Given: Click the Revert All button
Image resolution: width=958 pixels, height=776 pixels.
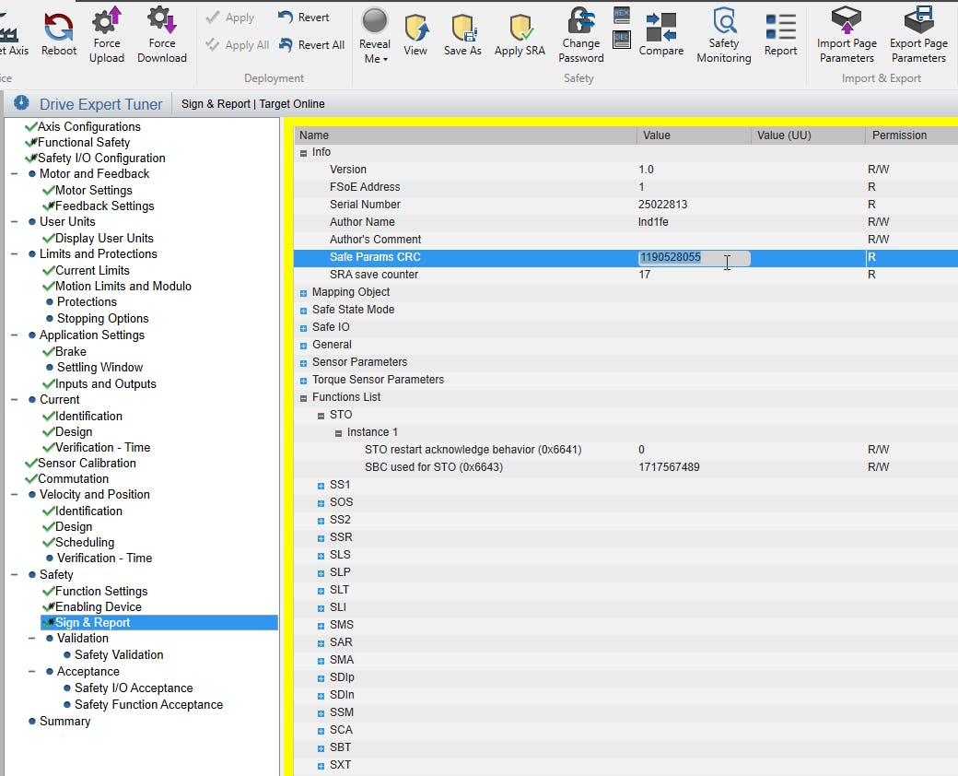Looking at the screenshot, I should 311,44.
